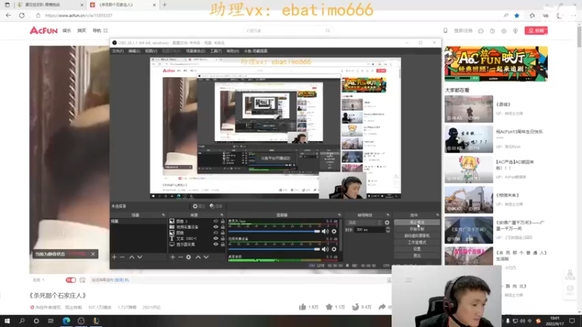
Task: Open Microsoft Edge from the taskbar
Action: pos(66,320)
